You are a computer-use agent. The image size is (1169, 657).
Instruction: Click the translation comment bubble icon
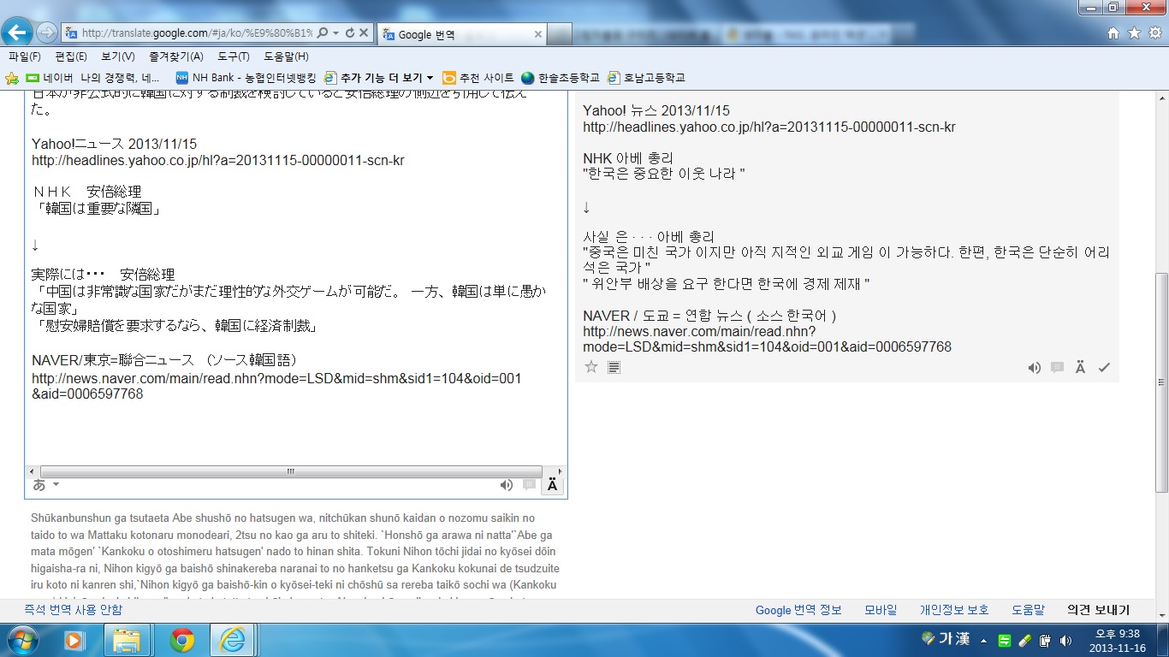[x=1057, y=368]
